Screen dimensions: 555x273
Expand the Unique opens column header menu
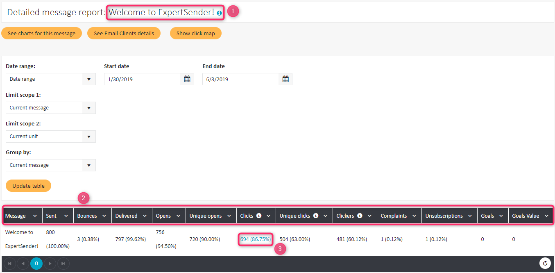point(229,216)
